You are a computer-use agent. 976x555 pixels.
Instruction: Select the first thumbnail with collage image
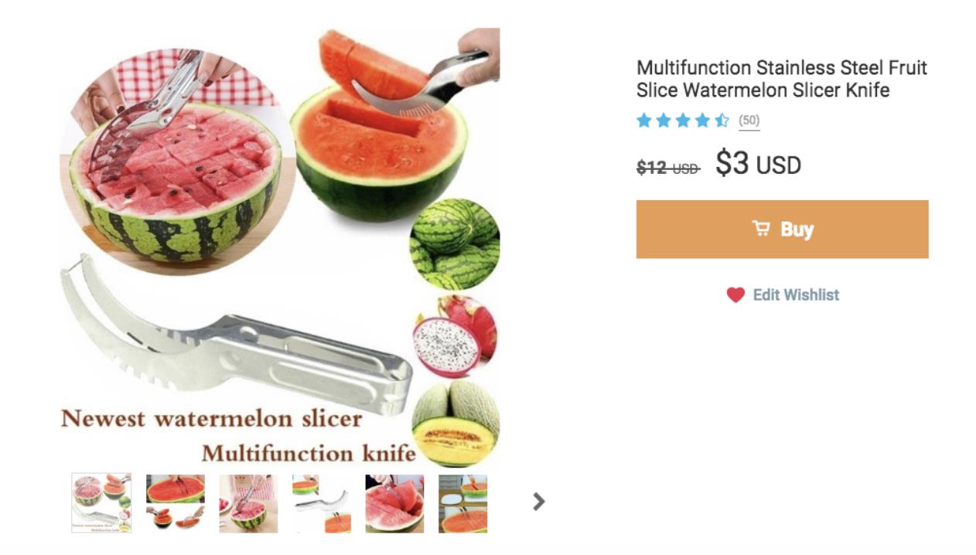101,503
